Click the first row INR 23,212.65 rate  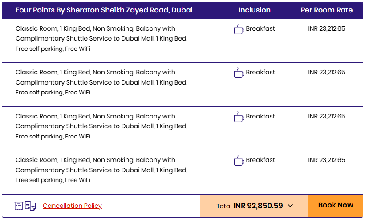coord(327,28)
